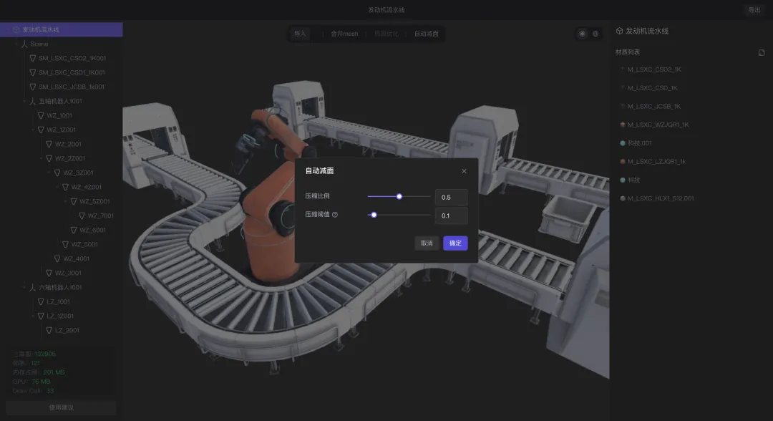Click the mesh icon of WZ_3001
This screenshot has width=773, height=421.
tap(49, 273)
